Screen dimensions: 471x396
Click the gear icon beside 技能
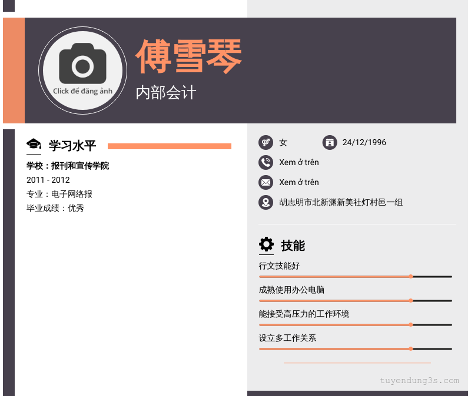click(266, 244)
